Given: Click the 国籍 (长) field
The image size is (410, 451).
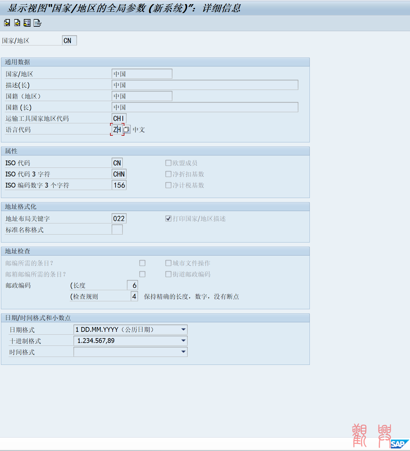Looking at the screenshot, I should pos(205,107).
